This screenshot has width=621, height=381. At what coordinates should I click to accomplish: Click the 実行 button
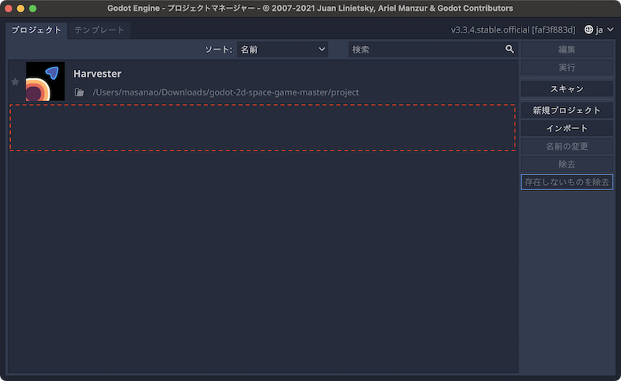coord(567,68)
